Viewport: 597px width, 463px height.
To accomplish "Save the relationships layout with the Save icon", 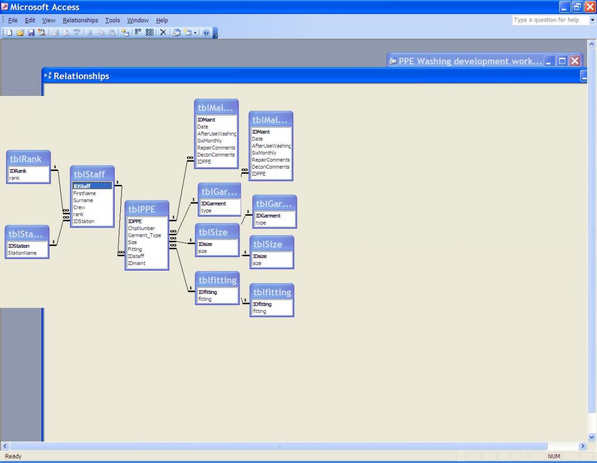I will [30, 32].
